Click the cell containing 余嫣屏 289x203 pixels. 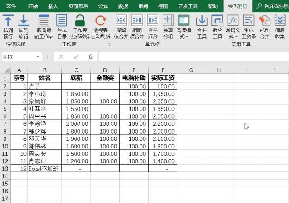pyautogui.click(x=45, y=101)
